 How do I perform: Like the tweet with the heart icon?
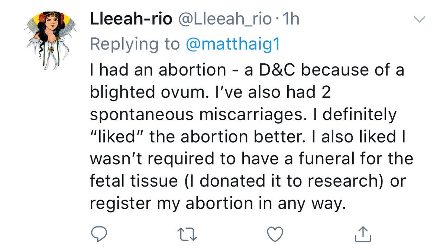pos(276,233)
